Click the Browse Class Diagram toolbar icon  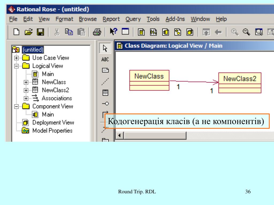click(141, 32)
